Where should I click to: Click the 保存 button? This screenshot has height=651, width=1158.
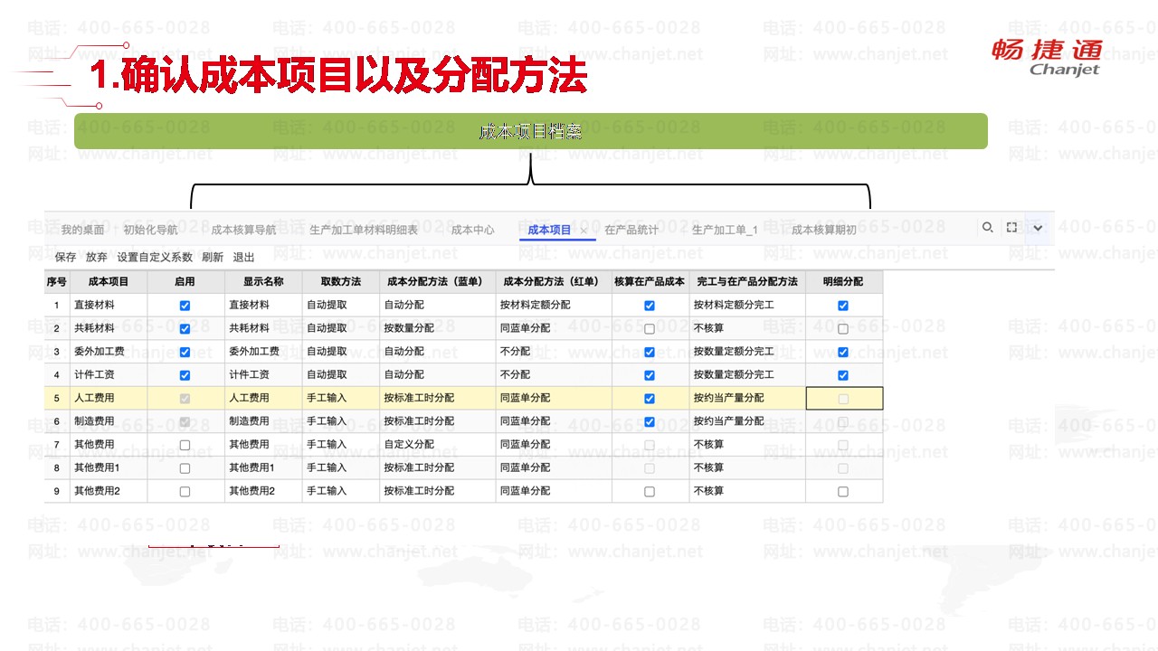point(65,257)
